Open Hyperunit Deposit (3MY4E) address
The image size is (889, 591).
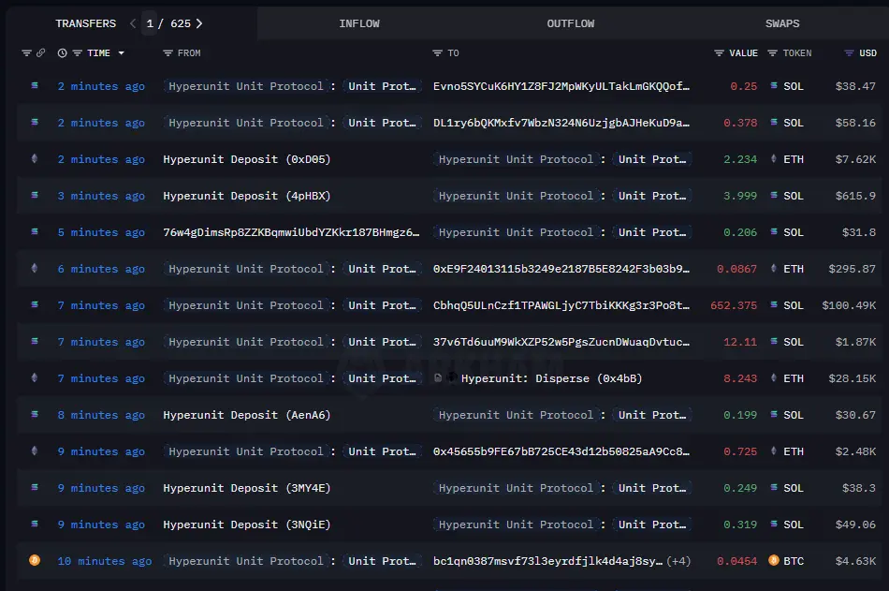[x=247, y=488]
